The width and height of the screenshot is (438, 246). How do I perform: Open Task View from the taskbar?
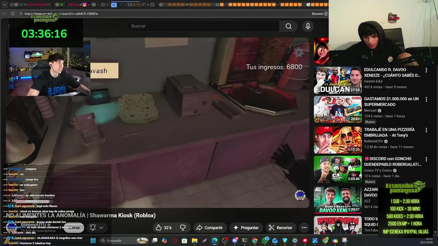click(x=154, y=241)
